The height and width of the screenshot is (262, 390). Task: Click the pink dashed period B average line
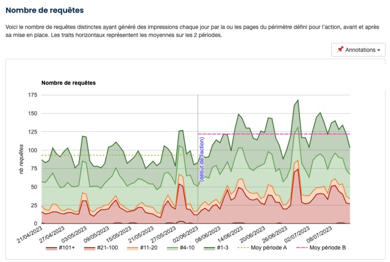tap(275, 134)
